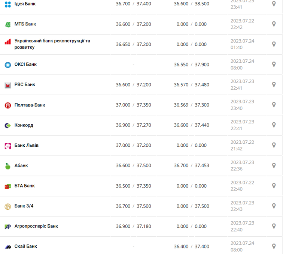The image size is (283, 254).
Task: Click map pin for РВС Банк row
Action: click(x=274, y=84)
